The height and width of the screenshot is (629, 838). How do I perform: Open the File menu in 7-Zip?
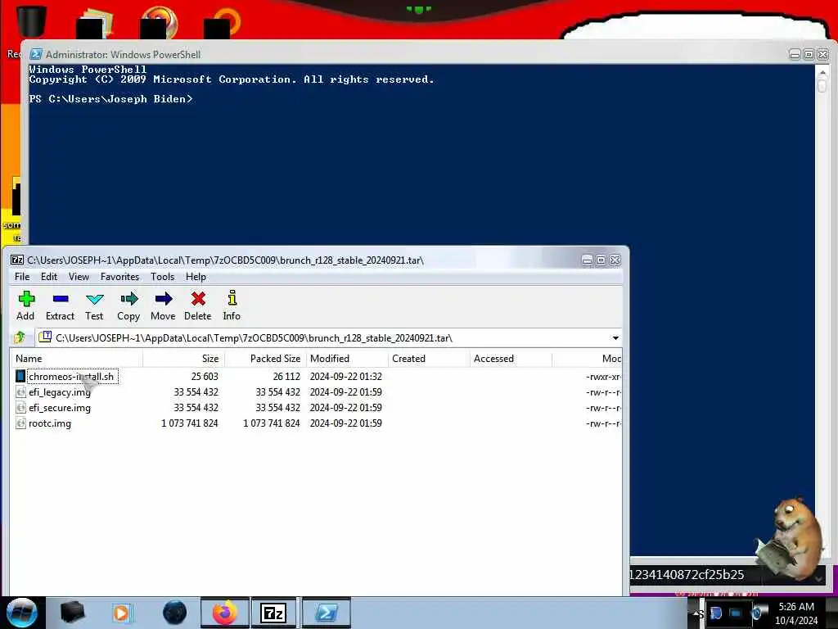pyautogui.click(x=22, y=277)
